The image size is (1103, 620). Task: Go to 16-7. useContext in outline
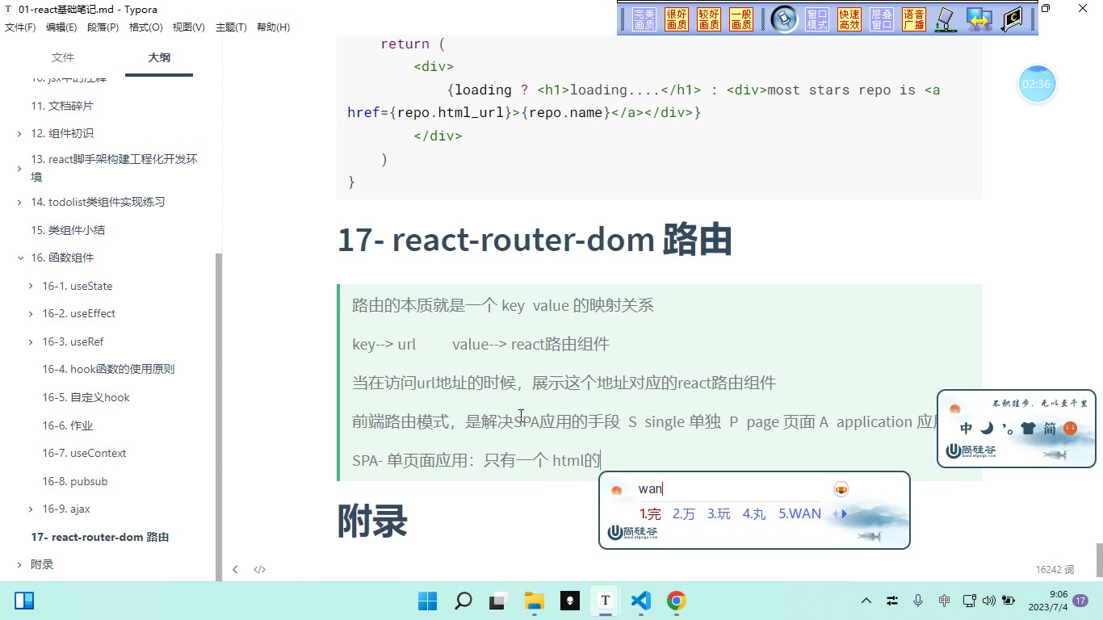point(84,454)
